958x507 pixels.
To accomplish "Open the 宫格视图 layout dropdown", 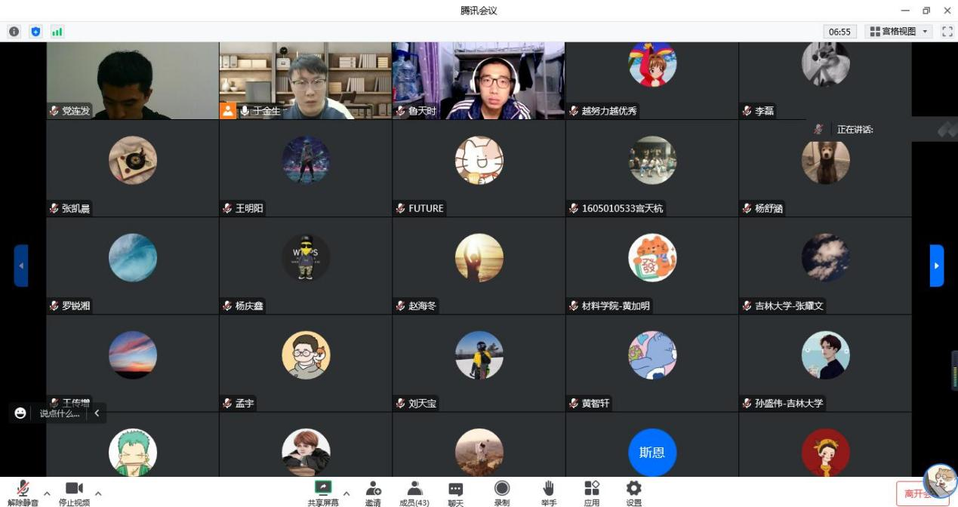I will coord(898,32).
